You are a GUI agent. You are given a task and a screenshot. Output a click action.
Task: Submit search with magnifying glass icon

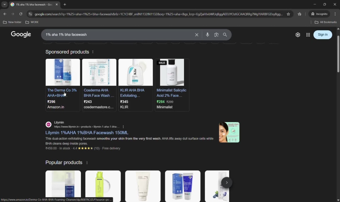[x=225, y=35]
